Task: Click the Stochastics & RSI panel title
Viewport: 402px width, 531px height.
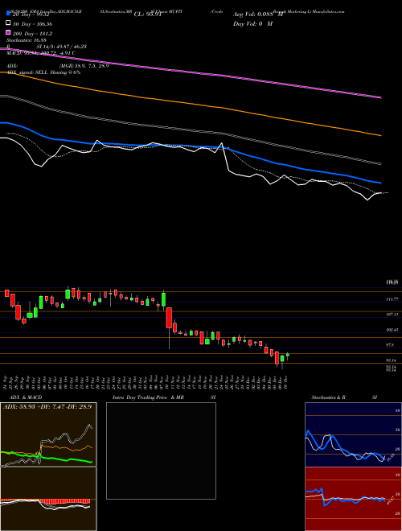Action: tap(344, 397)
